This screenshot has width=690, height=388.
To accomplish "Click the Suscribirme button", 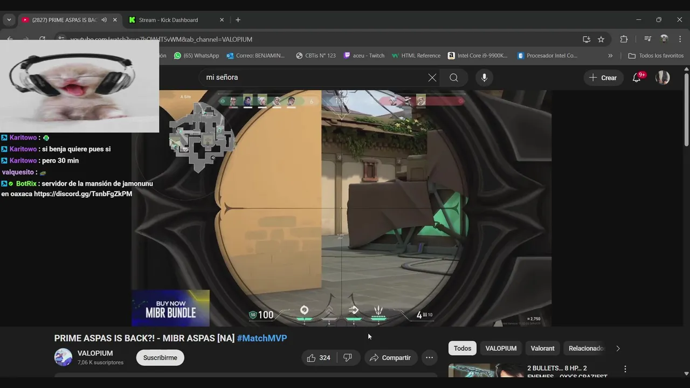I will (160, 358).
